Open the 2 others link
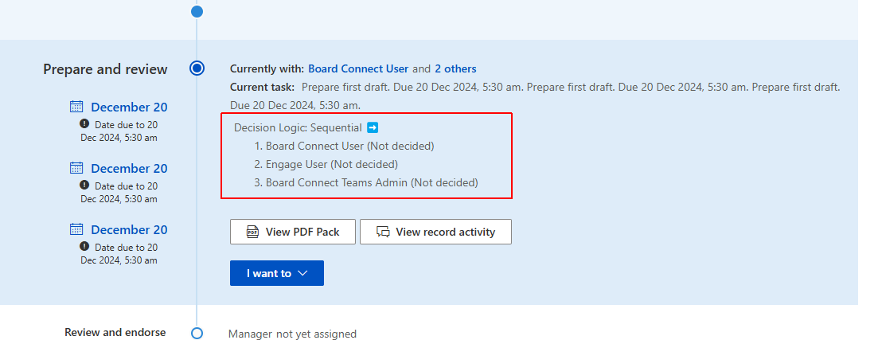 455,69
